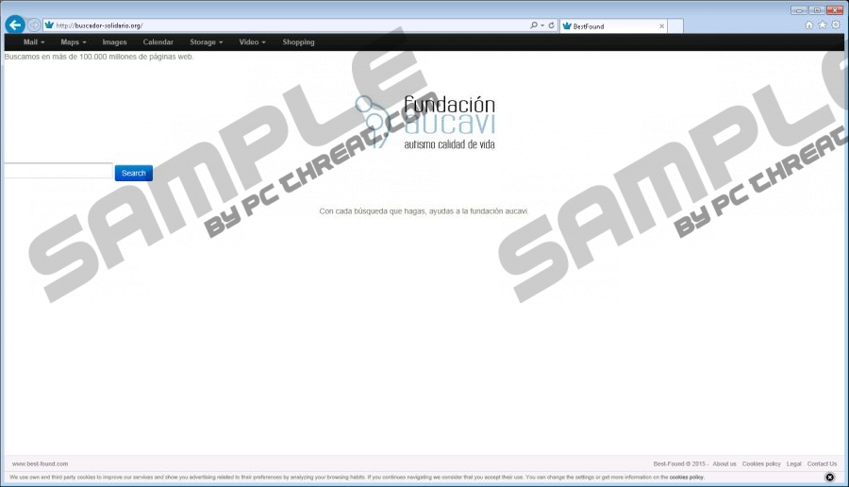Open the browser tools gear icon
The width and height of the screenshot is (849, 487).
tap(836, 25)
